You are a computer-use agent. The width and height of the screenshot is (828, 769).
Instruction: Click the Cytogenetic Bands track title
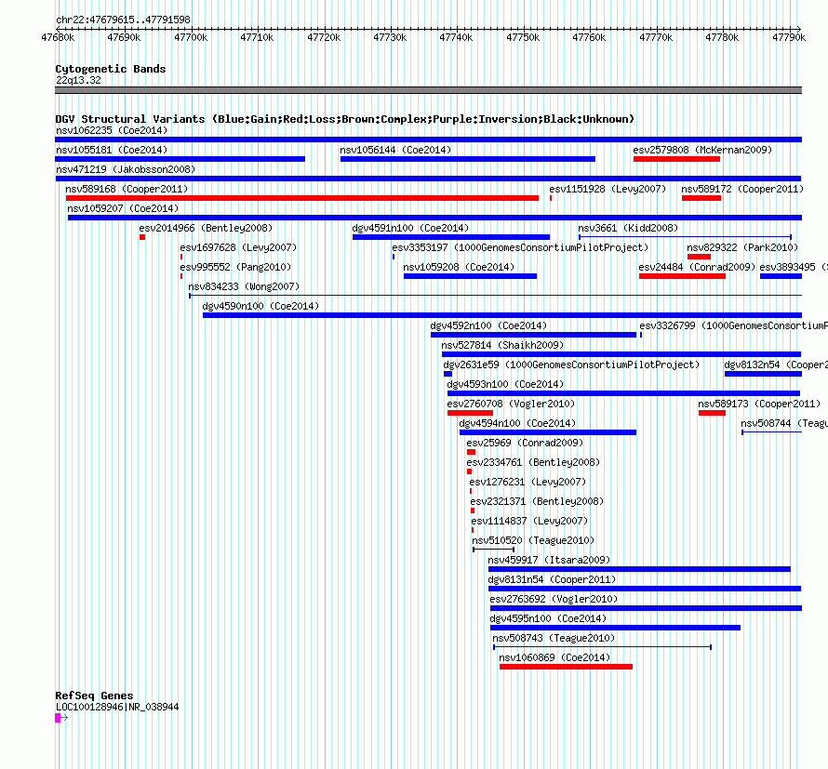pyautogui.click(x=111, y=69)
